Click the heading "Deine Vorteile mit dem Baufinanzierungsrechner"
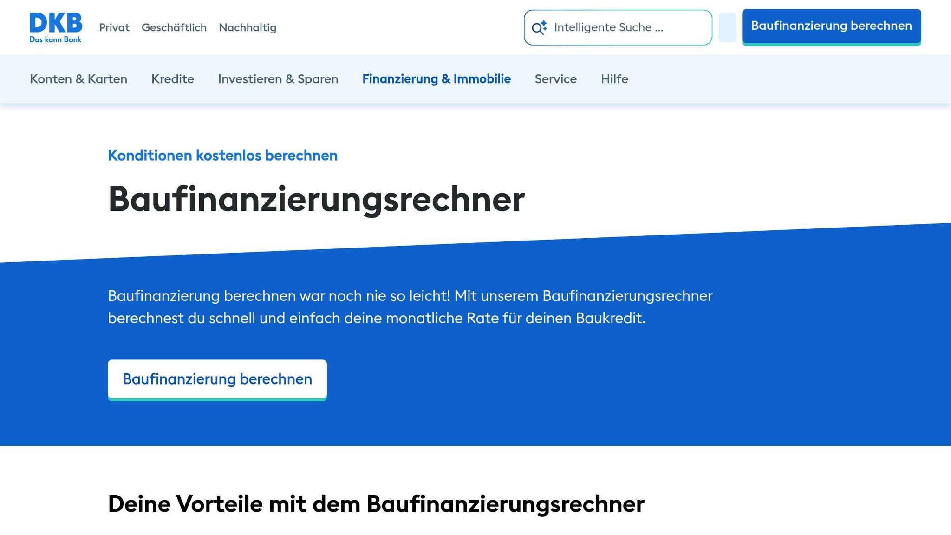This screenshot has width=951, height=535. point(376,504)
